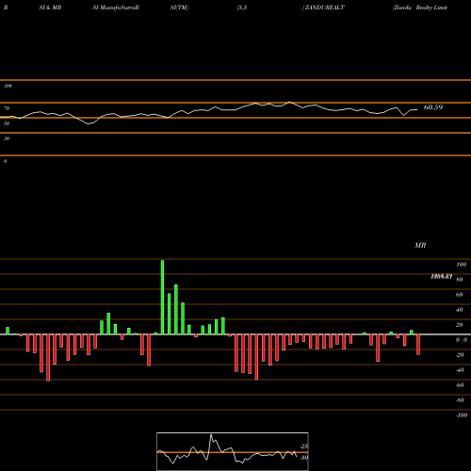Click the 'SI MunafaSutraR' header text
Viewport: 471px width, 471px height.
tap(116, 8)
